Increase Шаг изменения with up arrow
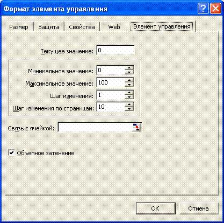The height and width of the screenshot is (223, 224). click(x=129, y=93)
